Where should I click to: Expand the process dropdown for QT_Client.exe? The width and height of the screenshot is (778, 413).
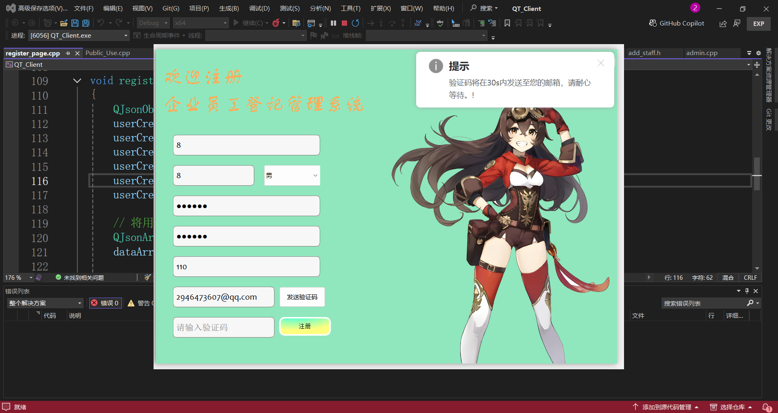pyautogui.click(x=126, y=36)
